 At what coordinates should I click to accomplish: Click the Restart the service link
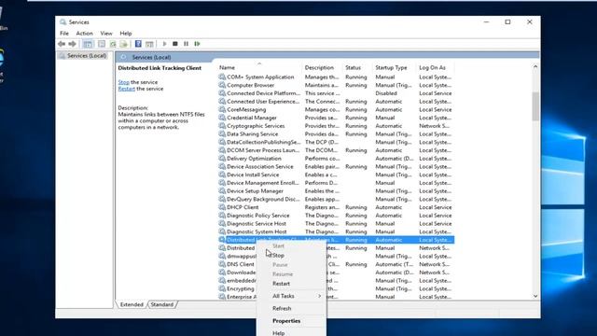[x=127, y=89]
